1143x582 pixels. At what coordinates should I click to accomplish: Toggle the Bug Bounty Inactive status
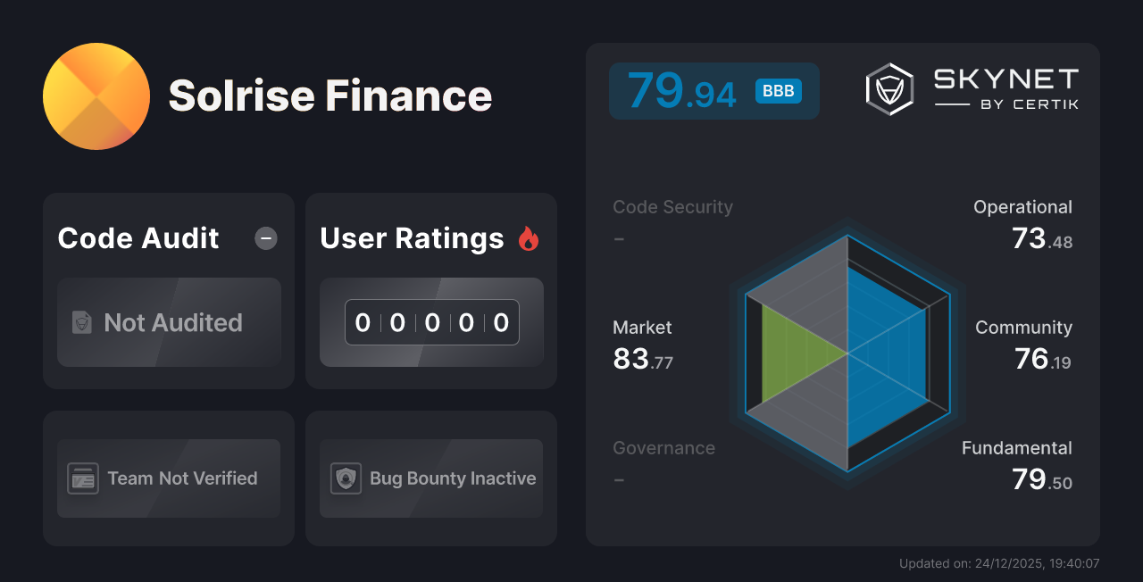(430, 478)
